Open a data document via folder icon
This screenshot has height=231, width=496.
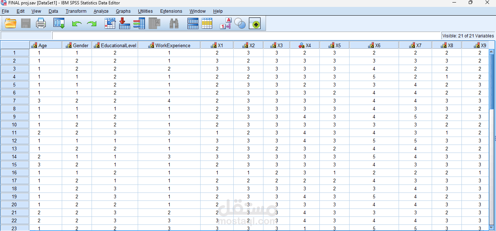tap(11, 24)
